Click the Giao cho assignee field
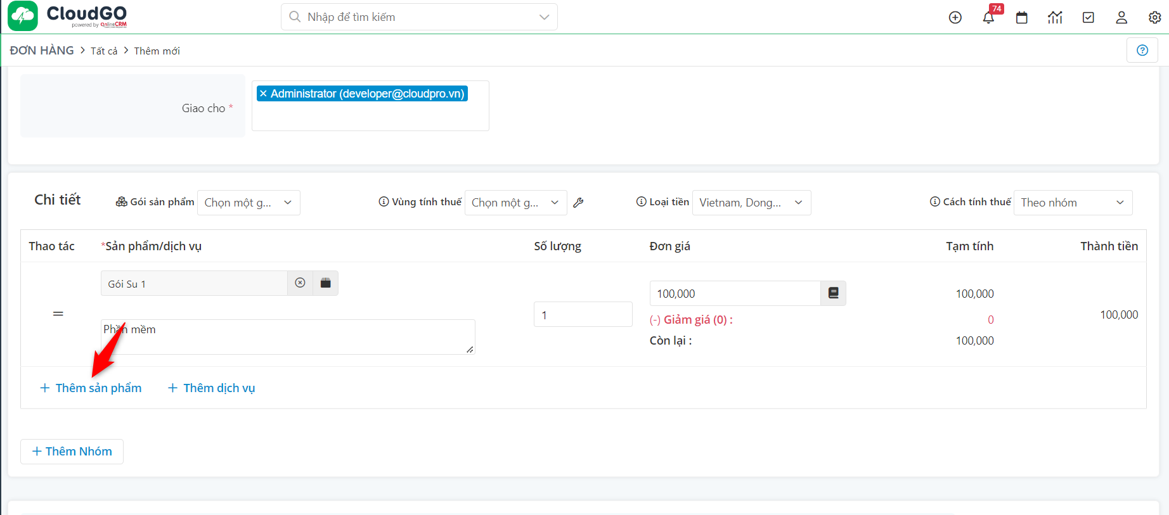 click(370, 106)
